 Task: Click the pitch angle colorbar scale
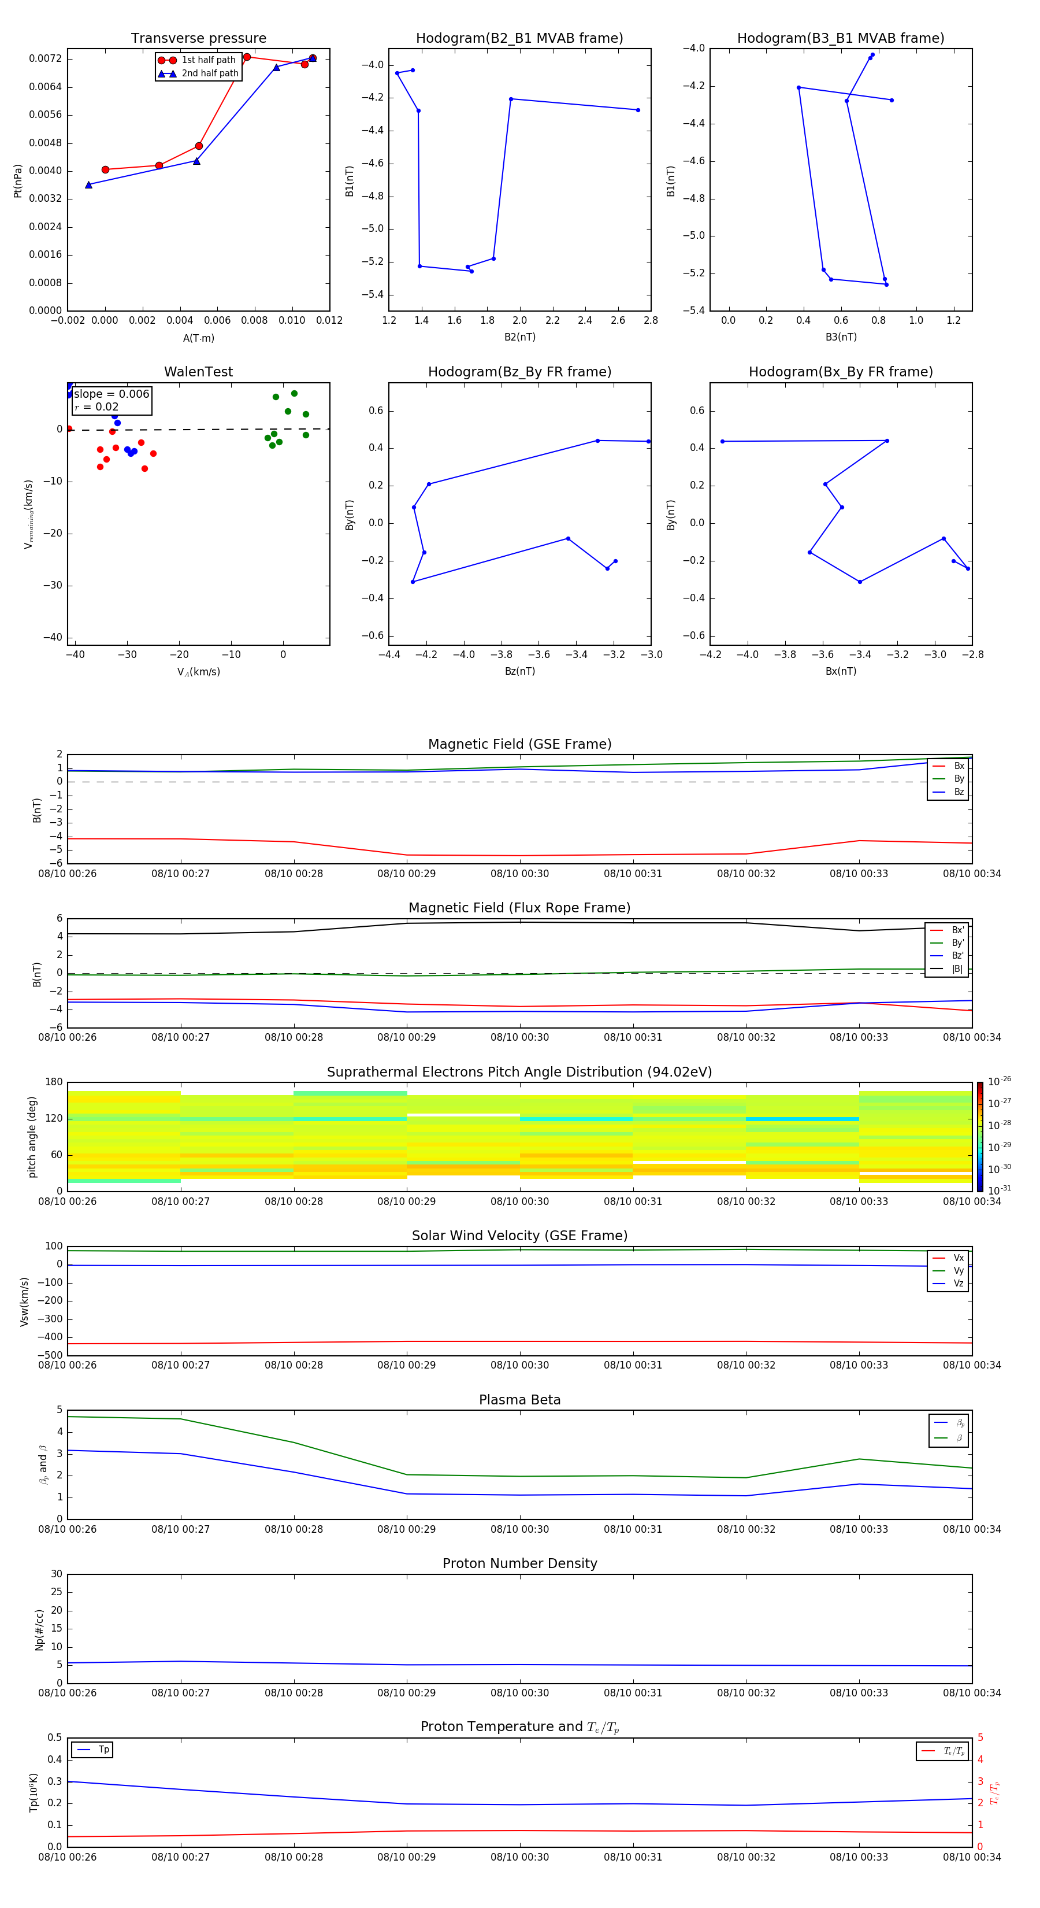pyautogui.click(x=980, y=1137)
